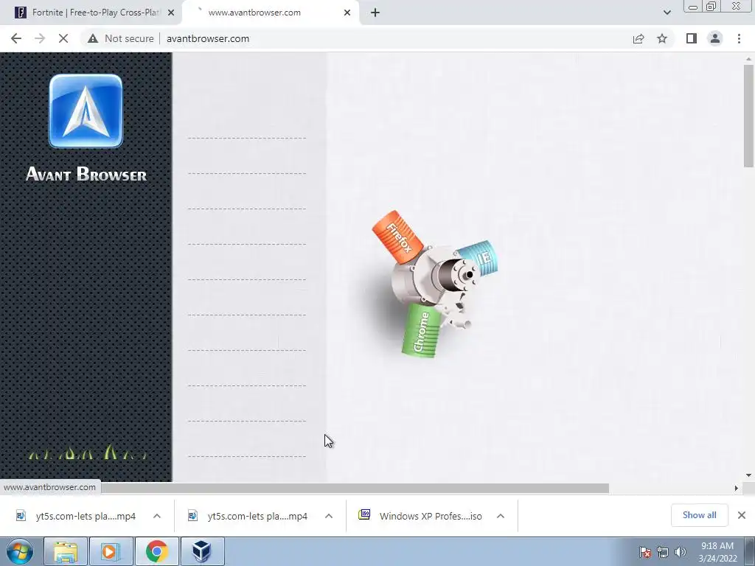Screen dimensions: 755x566
Task: Open the Chrome three-dot menu
Action: point(739,38)
